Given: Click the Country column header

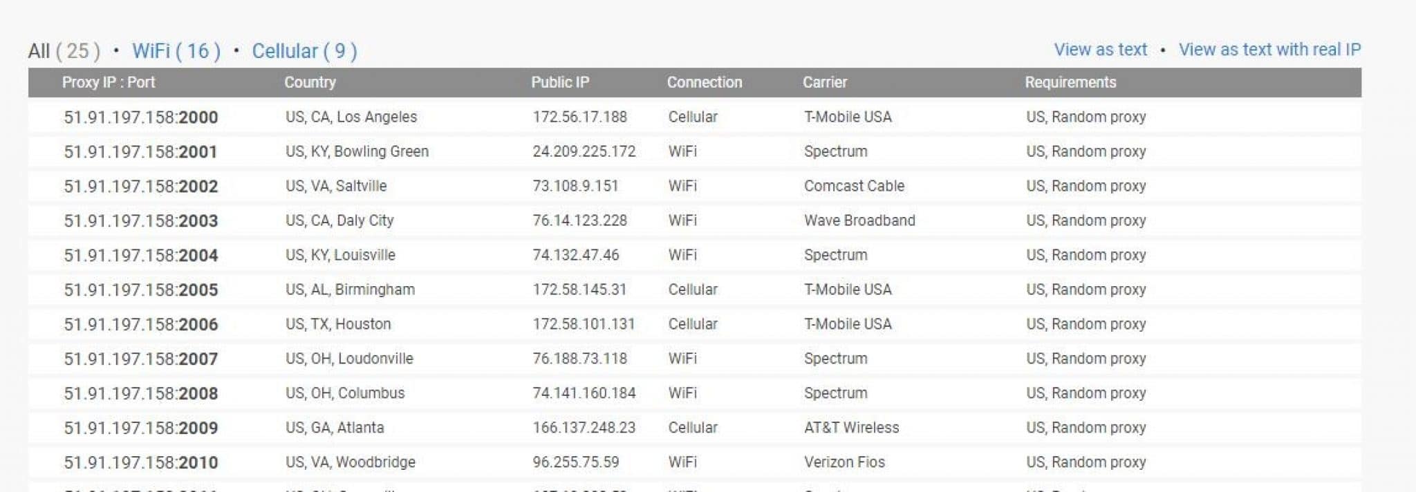Looking at the screenshot, I should pyautogui.click(x=310, y=82).
